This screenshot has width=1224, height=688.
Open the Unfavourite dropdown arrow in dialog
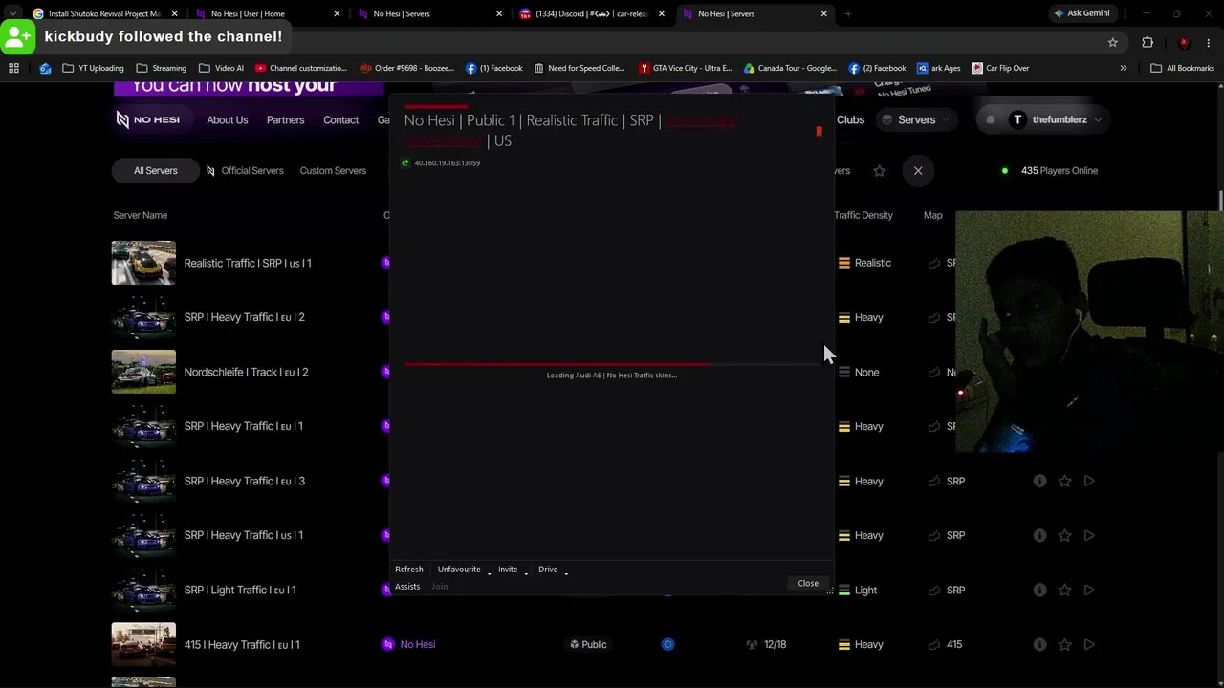tap(489, 571)
